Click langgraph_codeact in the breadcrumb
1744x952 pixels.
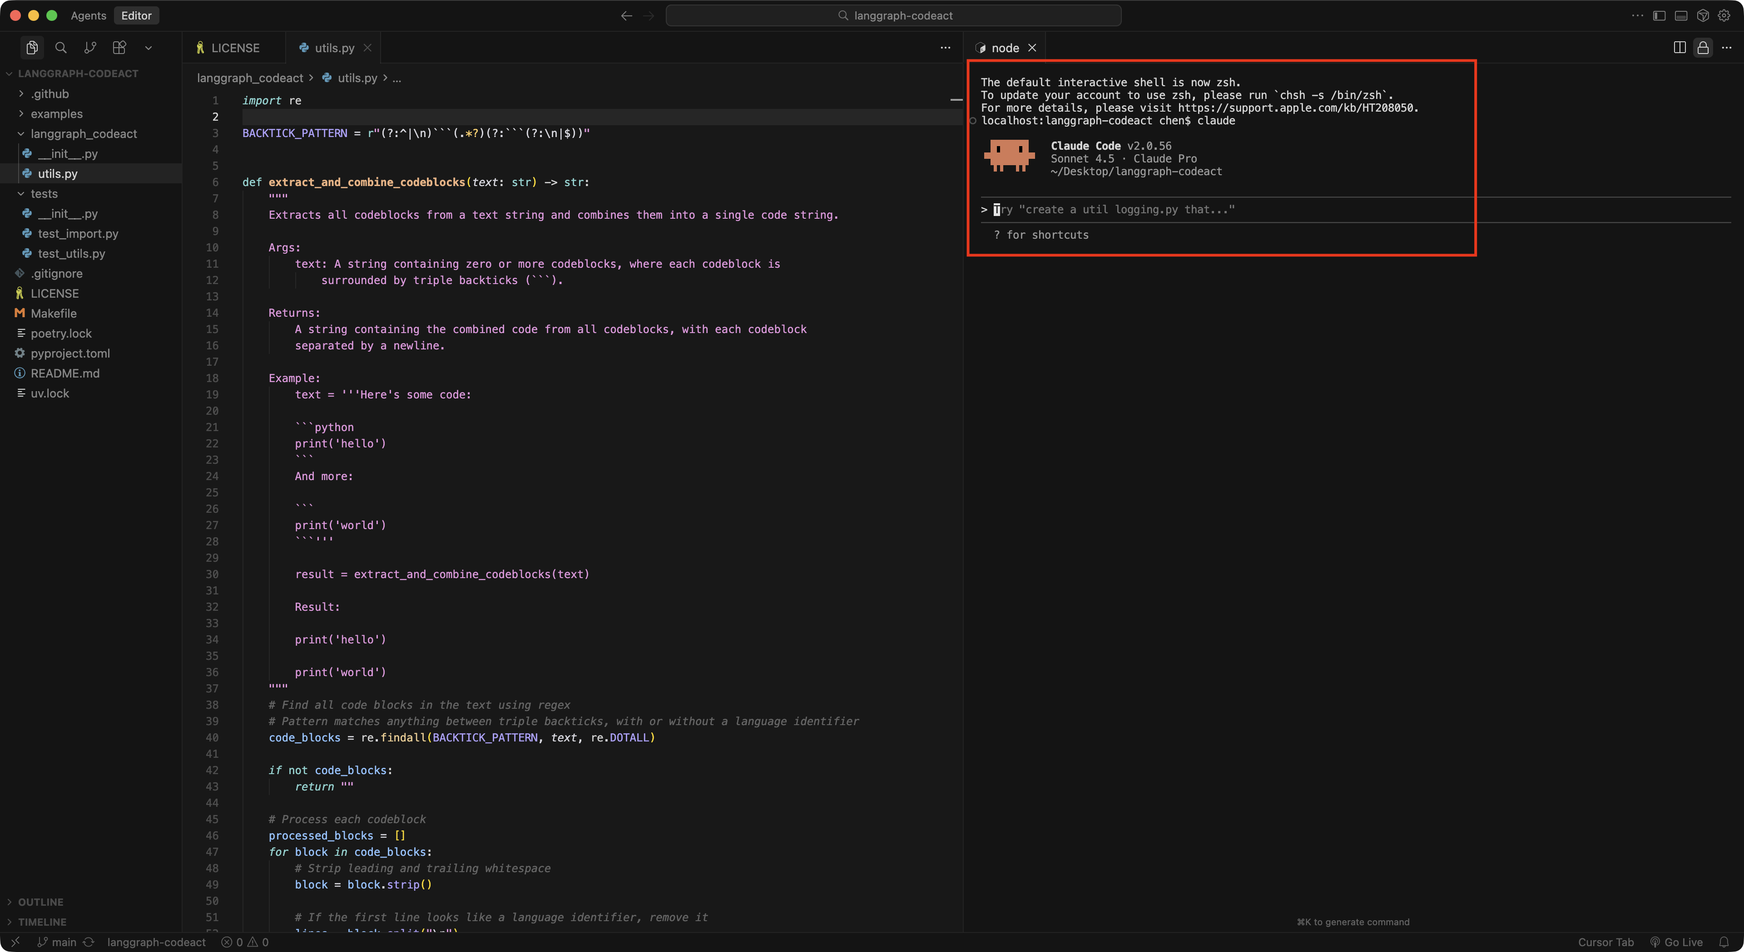pyautogui.click(x=250, y=78)
